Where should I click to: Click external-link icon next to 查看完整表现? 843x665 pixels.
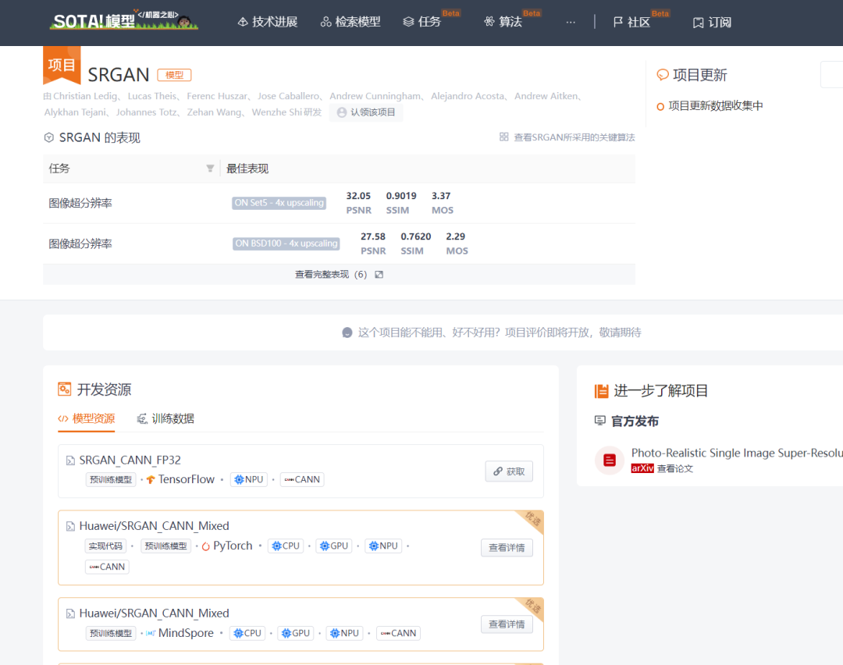click(x=379, y=275)
